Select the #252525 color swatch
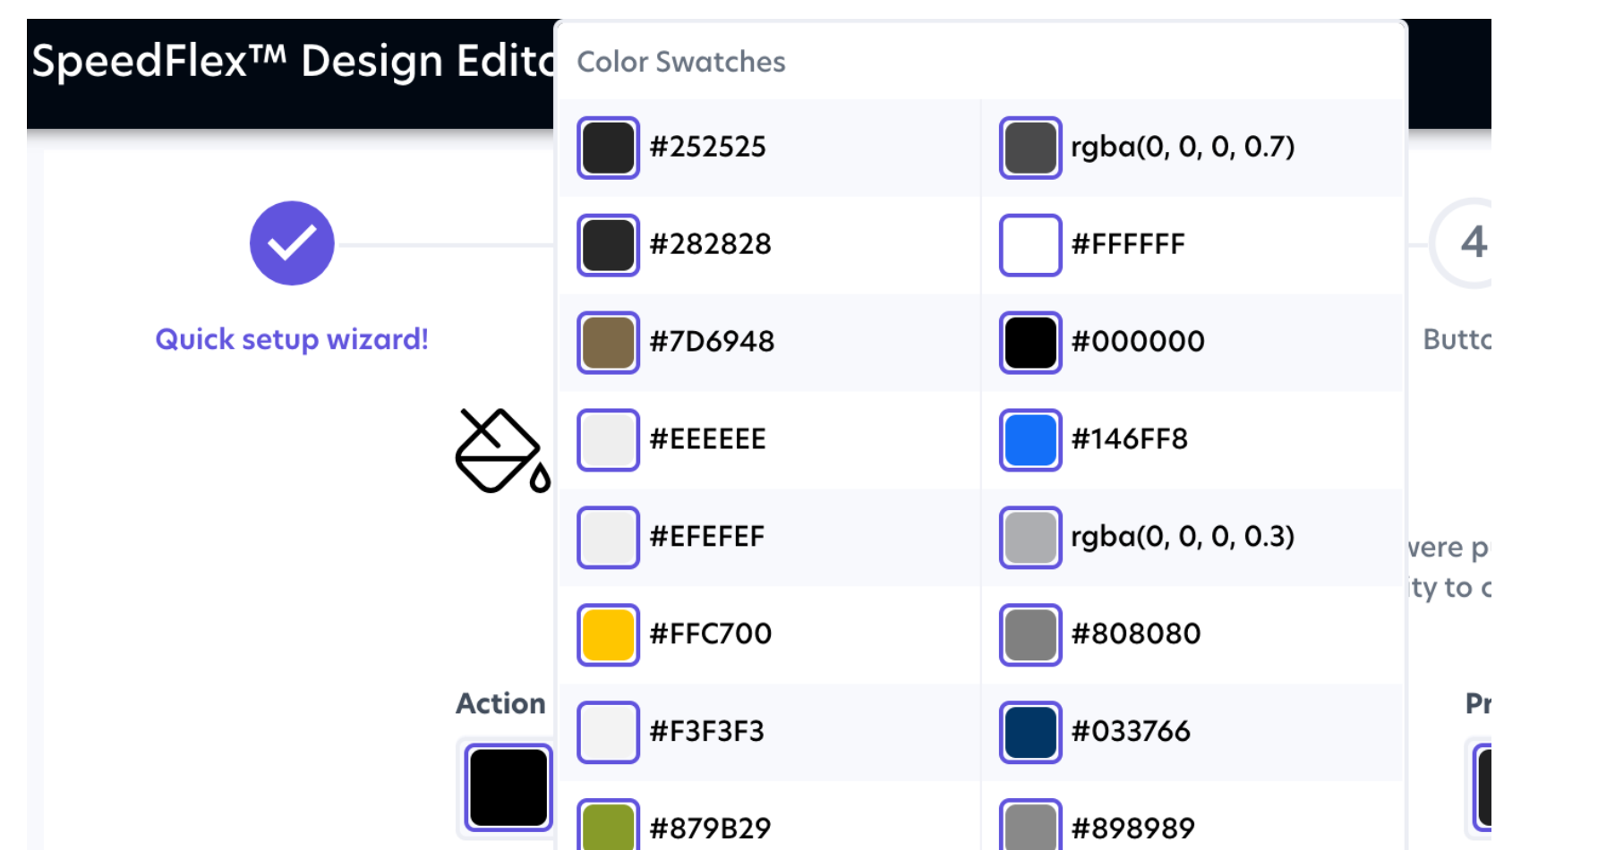This screenshot has width=1615, height=850. 608,148
